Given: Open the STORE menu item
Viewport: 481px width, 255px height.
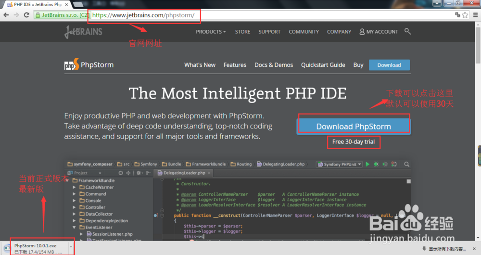Looking at the screenshot, I should [242, 32].
